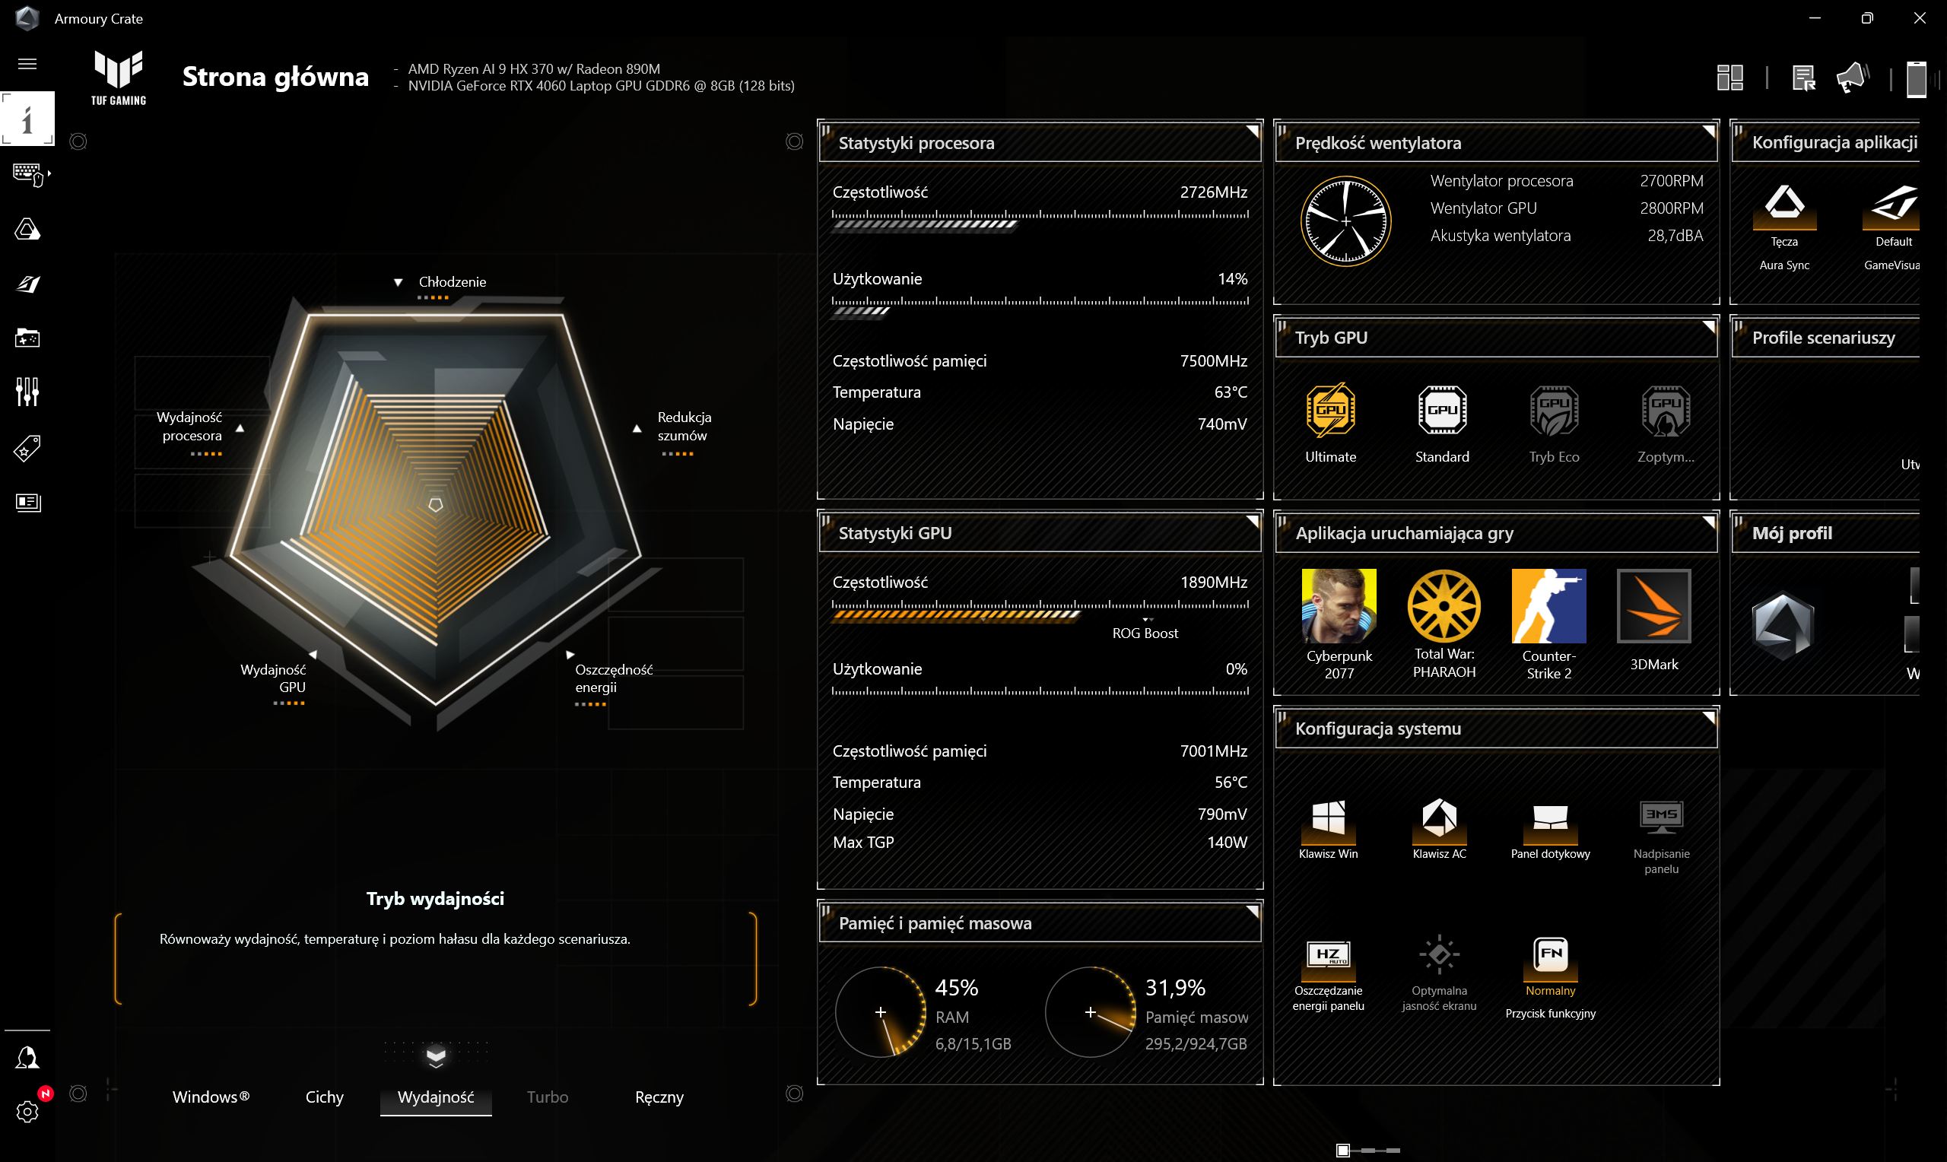
Task: Collapse Pamięć i pamięć masowa panel arrow
Action: pos(1252,913)
